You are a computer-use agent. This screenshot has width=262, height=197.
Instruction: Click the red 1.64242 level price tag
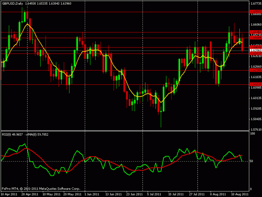pos(256,47)
